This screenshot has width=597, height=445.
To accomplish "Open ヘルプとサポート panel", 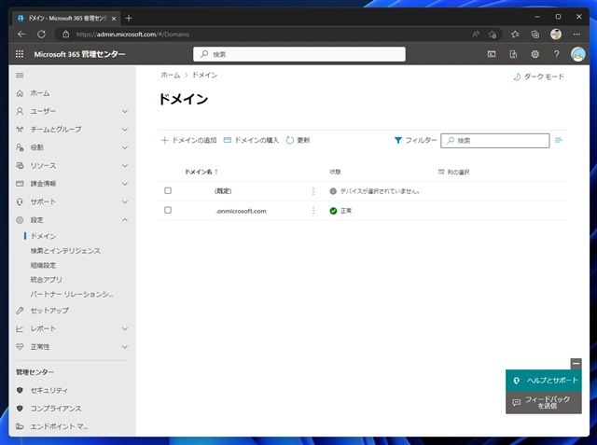I will tap(545, 381).
